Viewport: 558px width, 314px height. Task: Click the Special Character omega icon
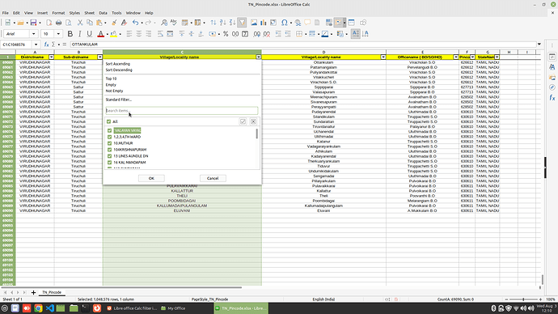pos(285,23)
